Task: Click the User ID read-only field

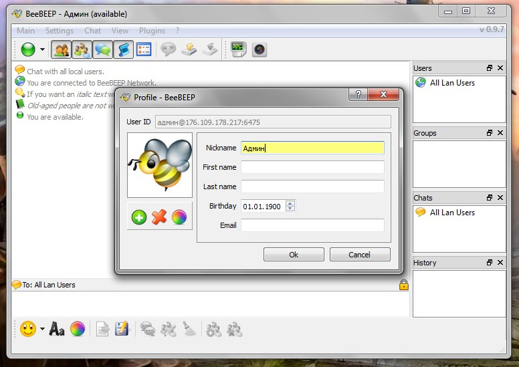Action: [x=273, y=122]
